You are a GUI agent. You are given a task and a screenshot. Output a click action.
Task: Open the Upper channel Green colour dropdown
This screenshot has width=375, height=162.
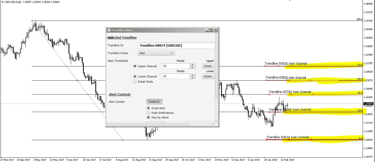click(x=208, y=66)
